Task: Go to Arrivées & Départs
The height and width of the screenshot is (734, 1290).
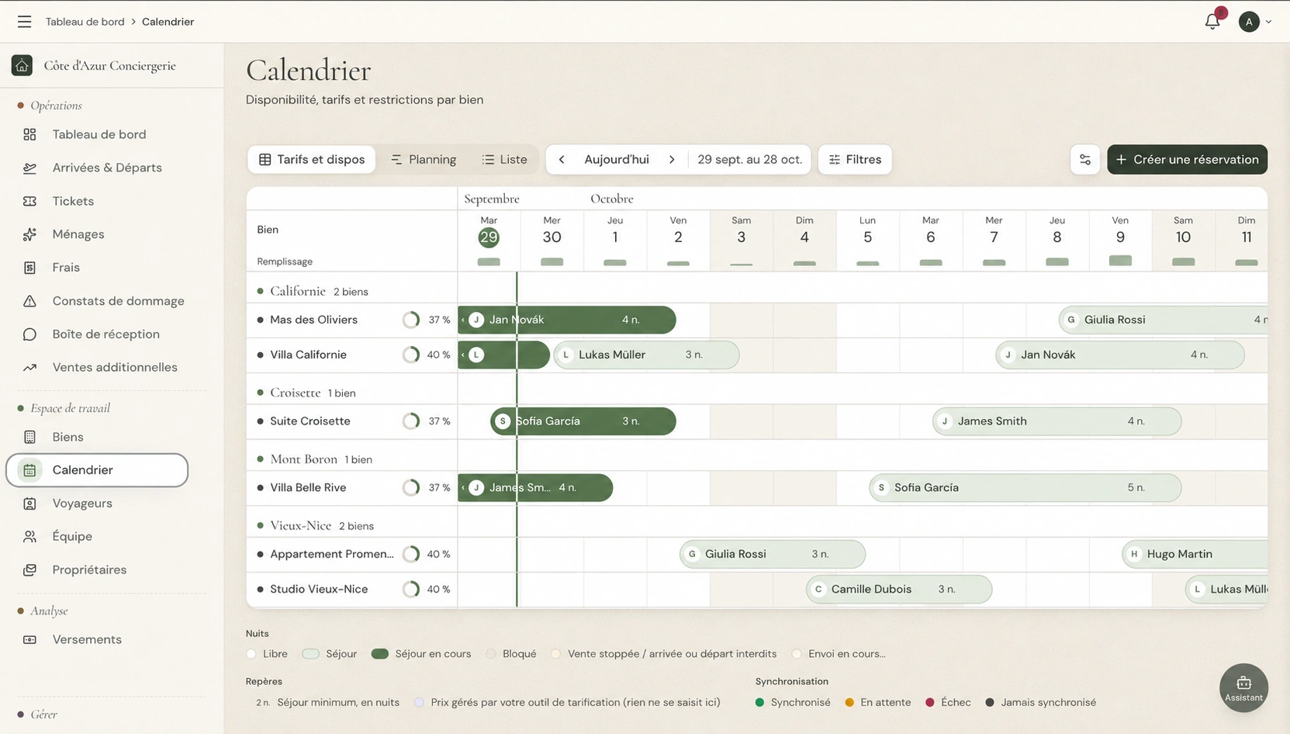Action: point(107,168)
